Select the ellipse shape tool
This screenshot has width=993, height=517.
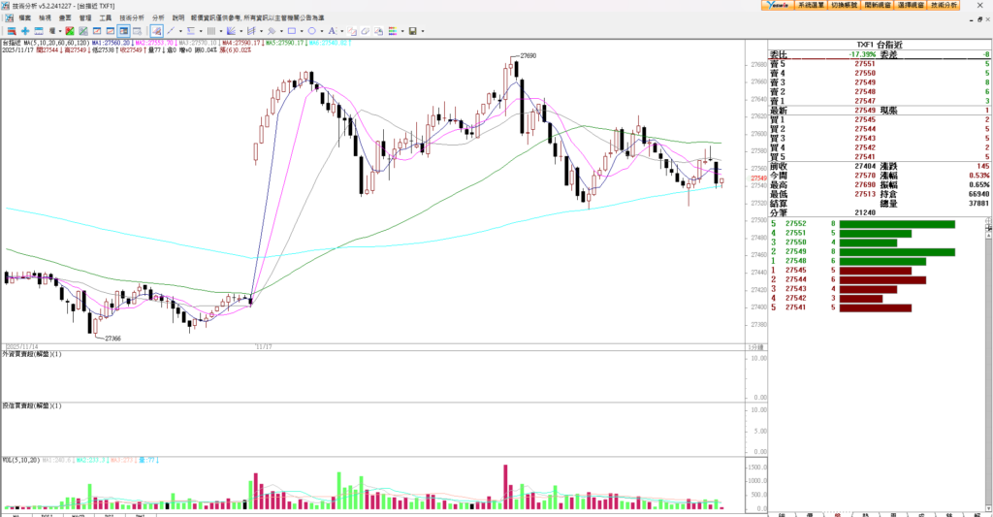point(311,31)
